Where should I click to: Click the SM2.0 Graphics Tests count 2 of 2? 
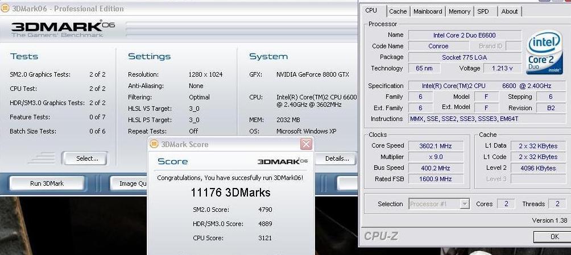click(97, 74)
